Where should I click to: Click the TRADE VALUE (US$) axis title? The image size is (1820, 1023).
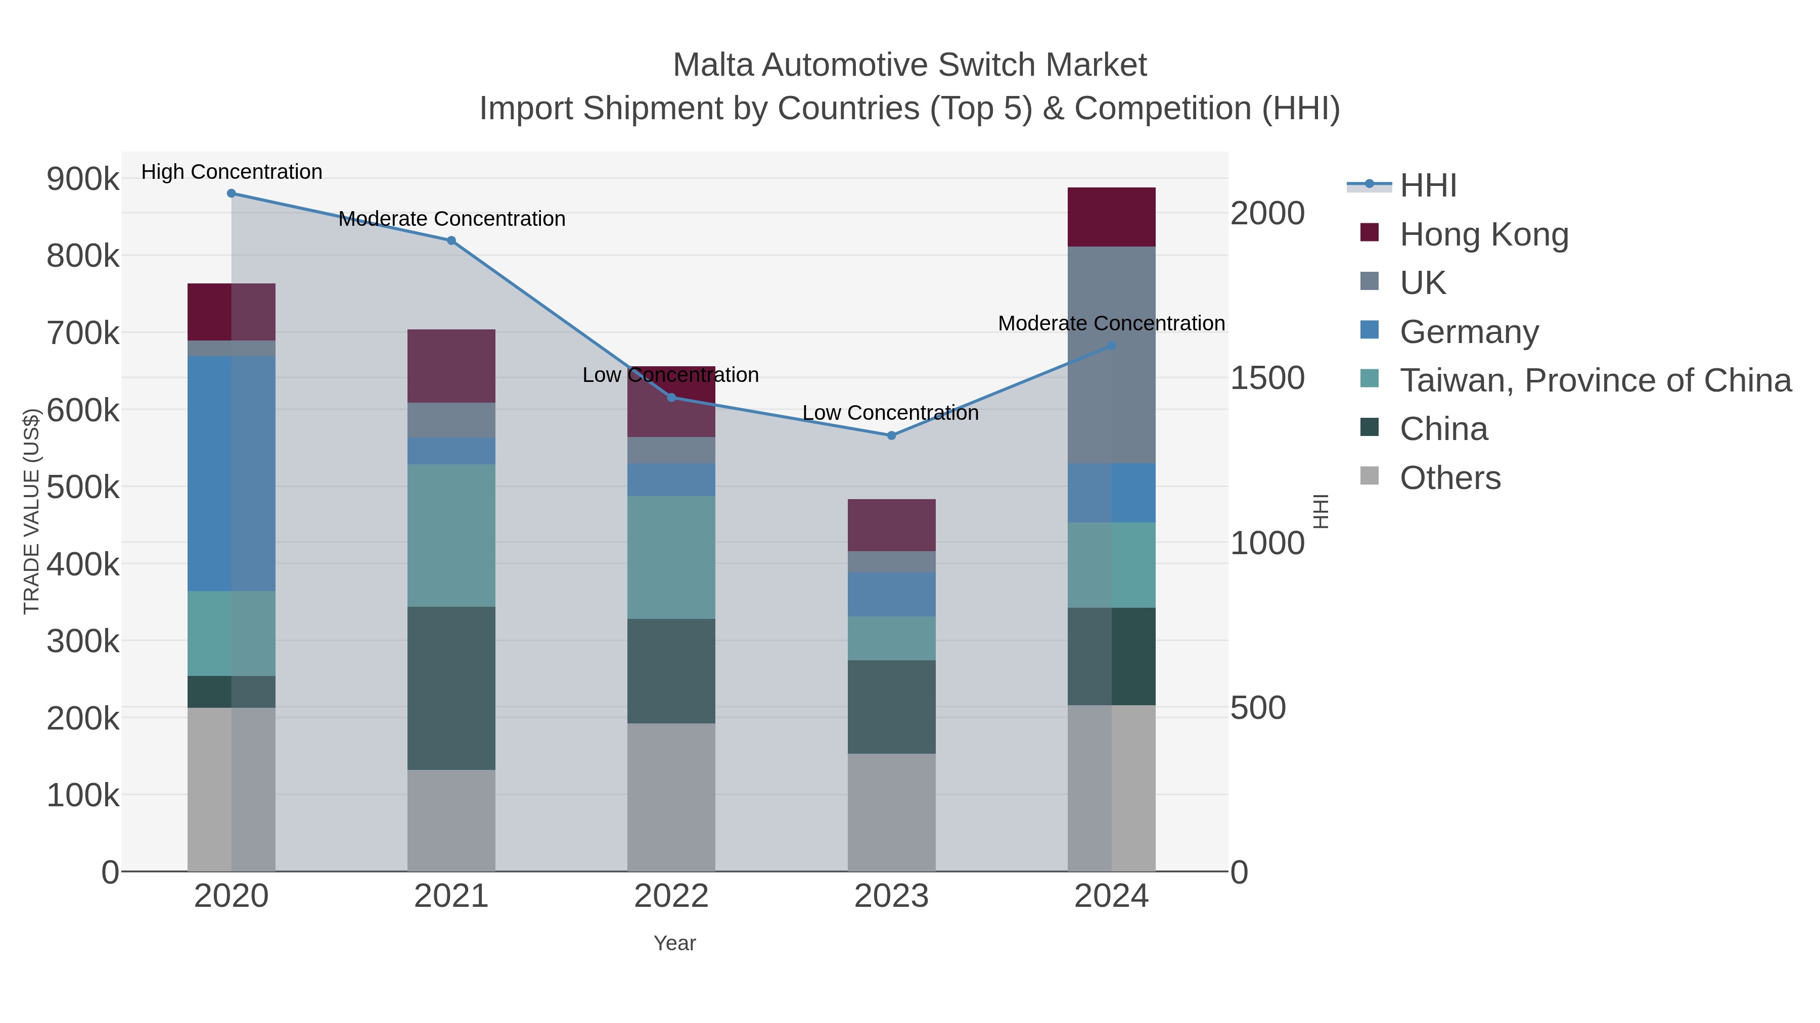click(32, 512)
